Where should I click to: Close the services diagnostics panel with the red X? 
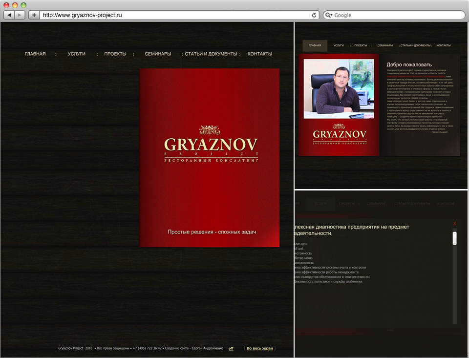[454, 223]
